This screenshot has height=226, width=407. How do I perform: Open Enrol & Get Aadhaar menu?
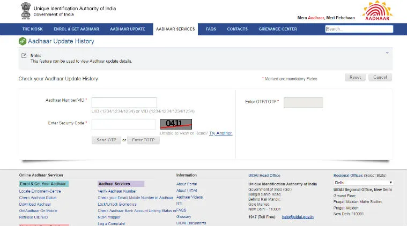click(x=76, y=29)
